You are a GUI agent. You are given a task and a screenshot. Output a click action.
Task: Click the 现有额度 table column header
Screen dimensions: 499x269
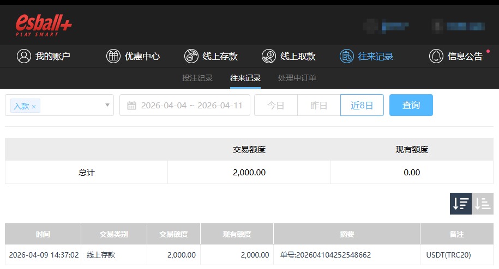pyautogui.click(x=237, y=234)
